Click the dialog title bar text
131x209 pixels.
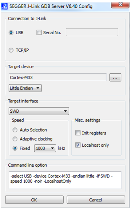tap(51, 6)
